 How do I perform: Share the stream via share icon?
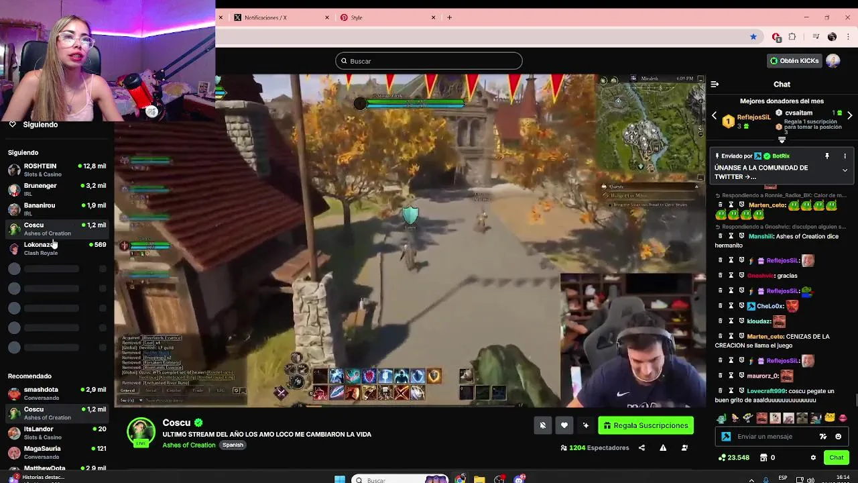(641, 447)
